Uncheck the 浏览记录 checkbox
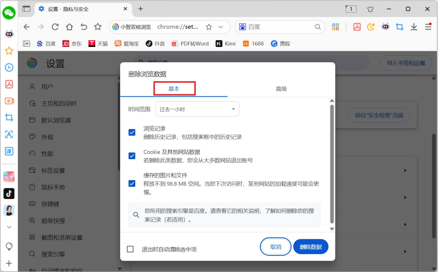438x272 pixels. click(132, 132)
